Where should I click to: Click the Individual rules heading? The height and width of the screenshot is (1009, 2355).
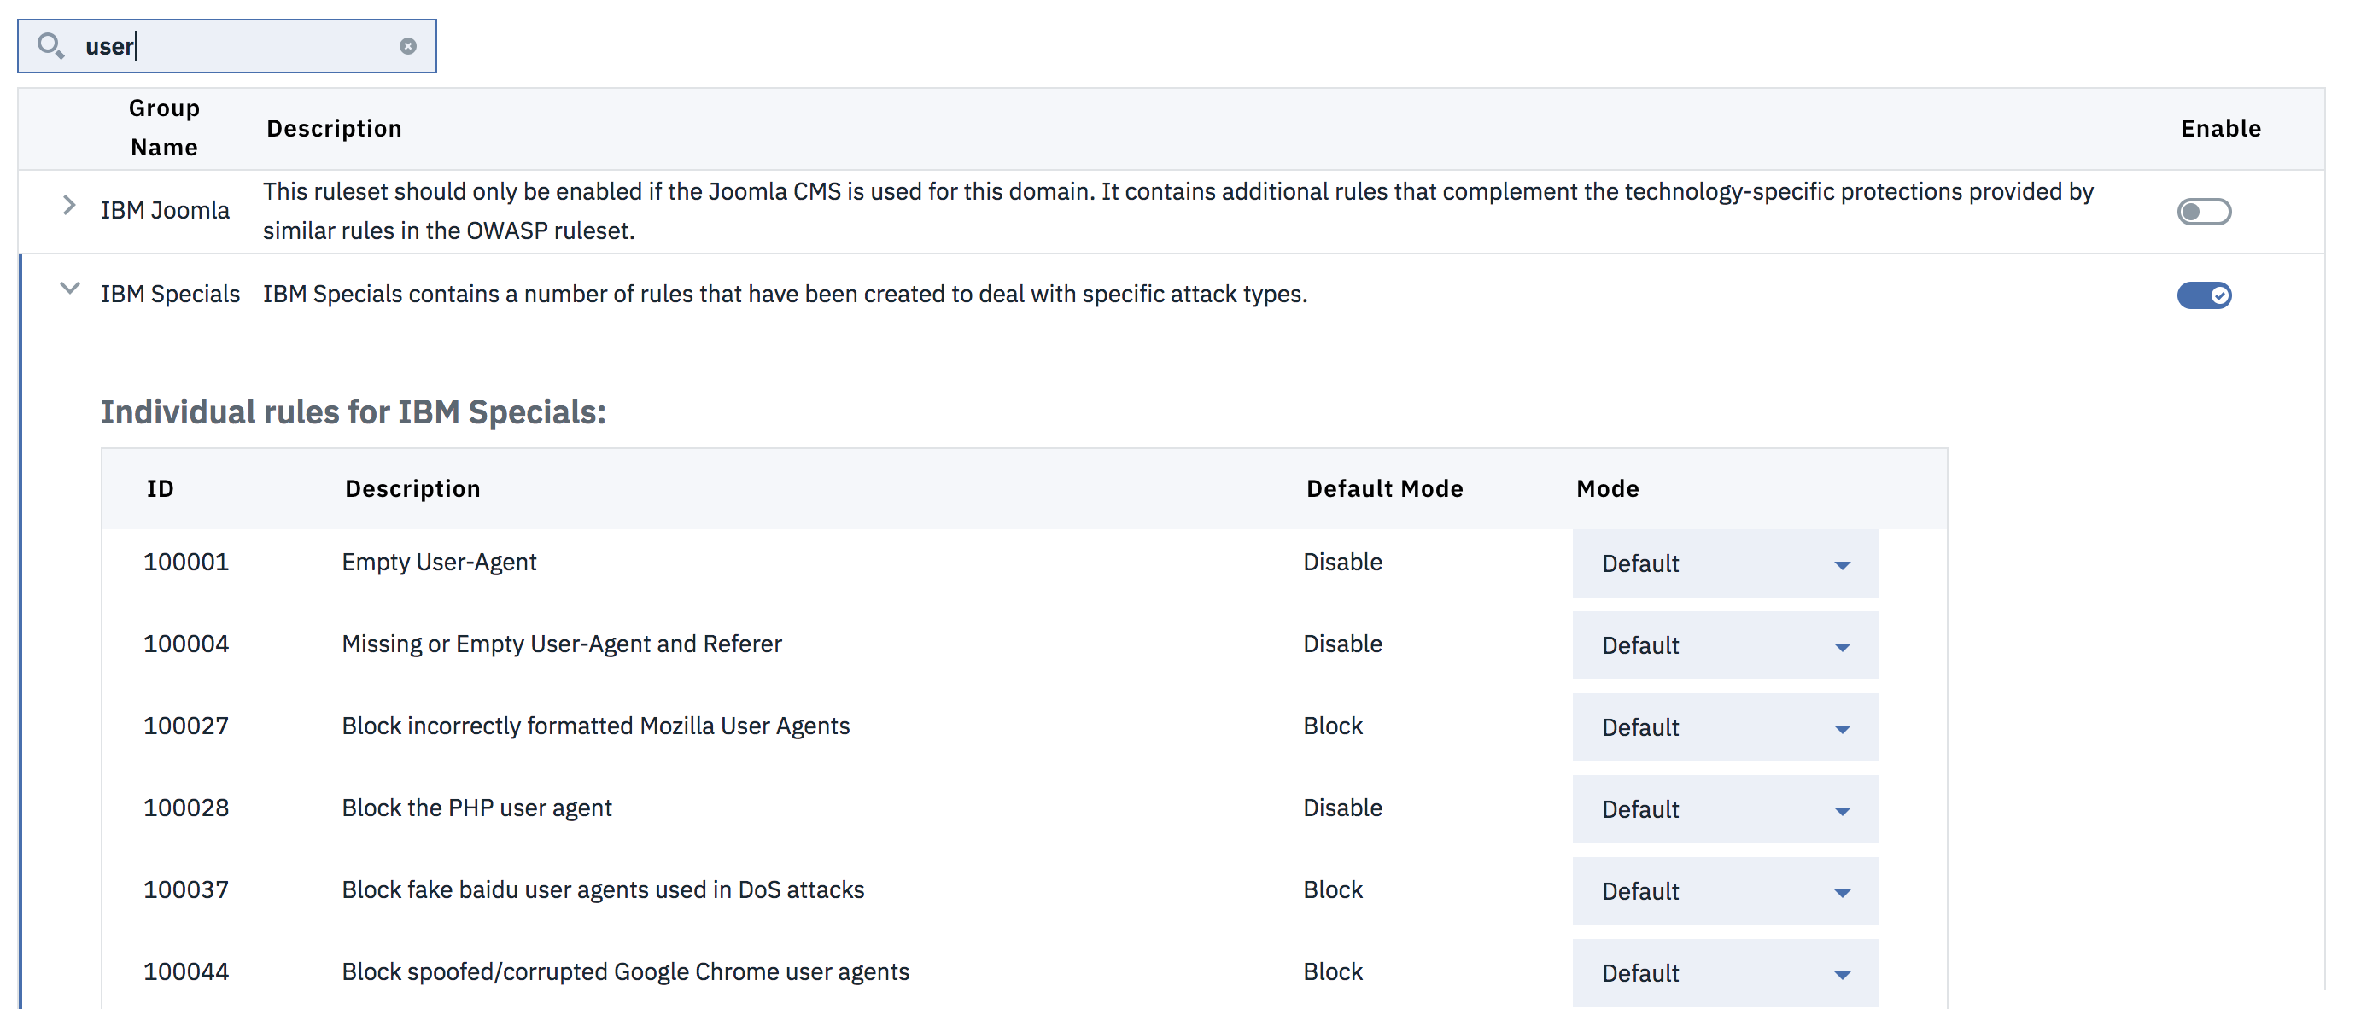tap(353, 411)
